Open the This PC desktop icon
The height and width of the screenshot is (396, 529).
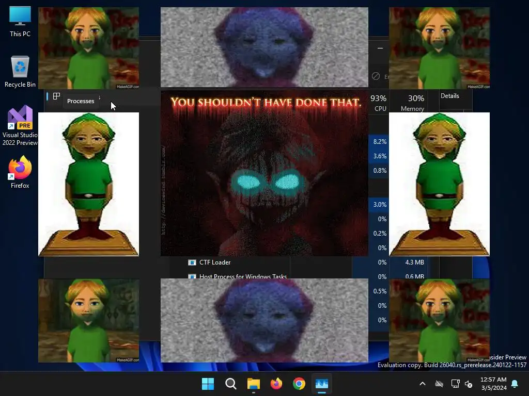click(x=20, y=22)
